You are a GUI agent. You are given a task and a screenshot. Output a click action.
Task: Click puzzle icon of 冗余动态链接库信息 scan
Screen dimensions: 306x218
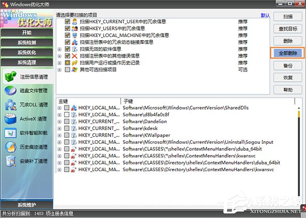[x=74, y=42]
